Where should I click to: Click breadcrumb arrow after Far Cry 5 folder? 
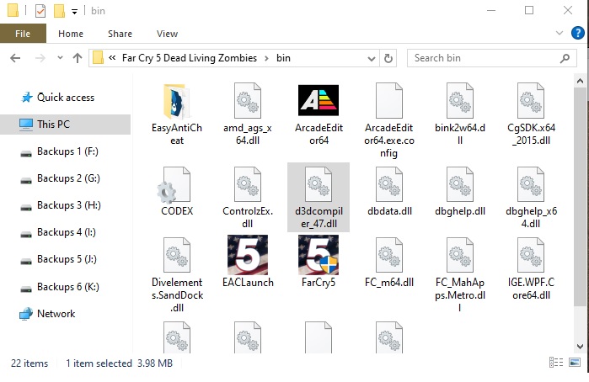point(266,58)
